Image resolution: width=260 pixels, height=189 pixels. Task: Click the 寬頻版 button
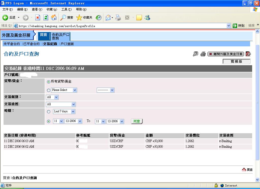click(236, 61)
